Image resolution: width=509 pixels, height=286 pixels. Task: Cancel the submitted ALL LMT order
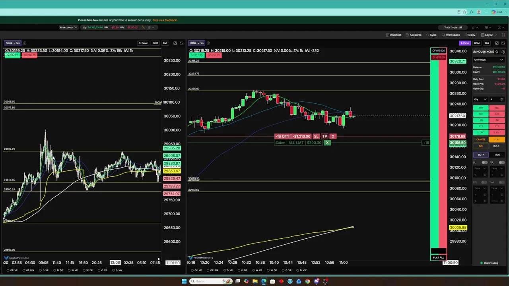pyautogui.click(x=327, y=143)
